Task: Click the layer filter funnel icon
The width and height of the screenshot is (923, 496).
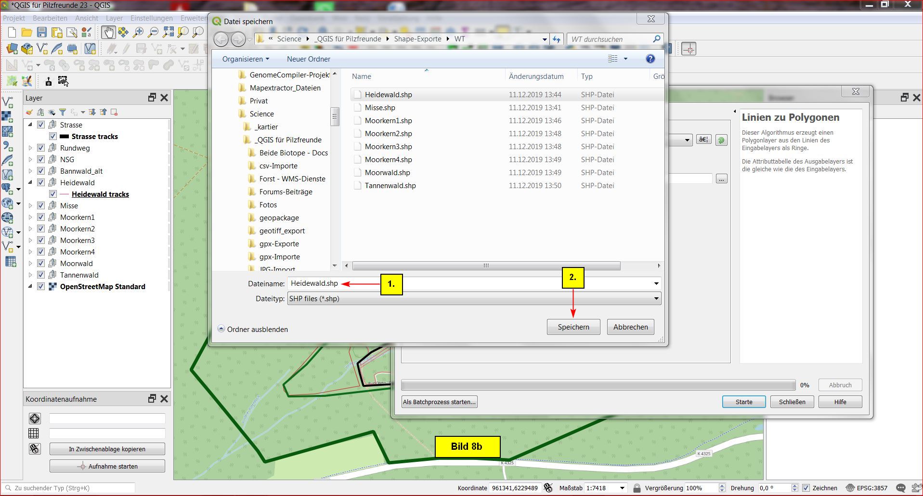Action: (x=63, y=112)
